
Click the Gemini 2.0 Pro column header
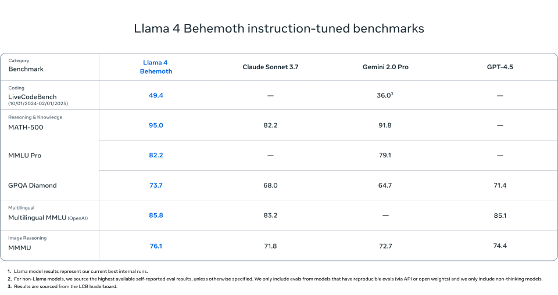(x=385, y=67)
